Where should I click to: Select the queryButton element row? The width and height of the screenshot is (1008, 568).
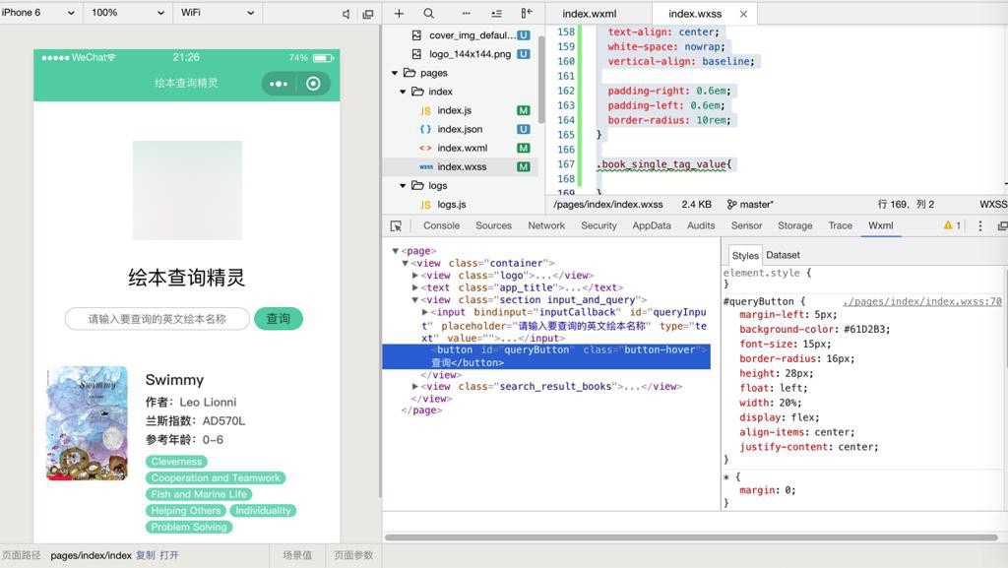pos(546,356)
